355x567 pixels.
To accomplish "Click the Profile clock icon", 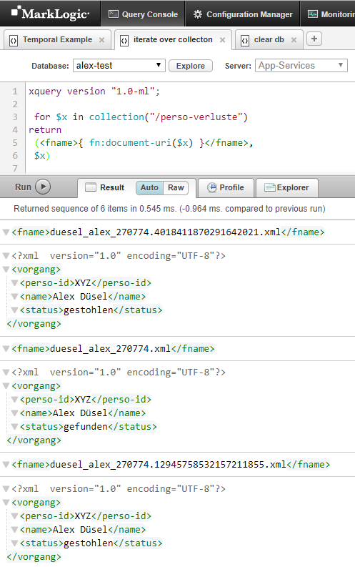I will tap(212, 187).
